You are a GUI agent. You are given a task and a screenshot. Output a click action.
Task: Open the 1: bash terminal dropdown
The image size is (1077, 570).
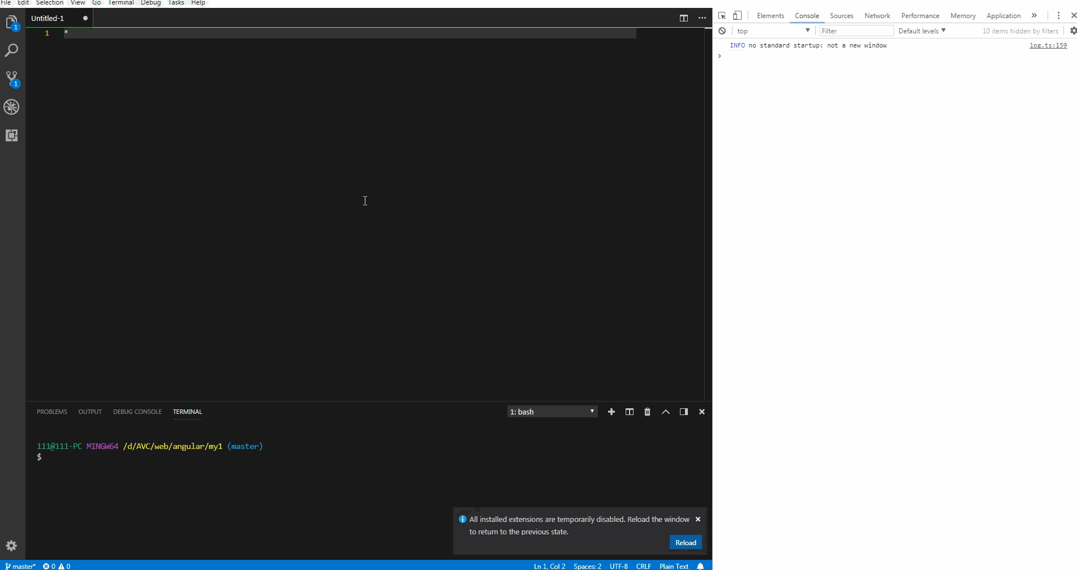552,412
